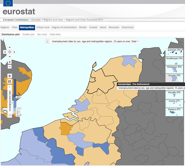Open the Data table view

[55, 34]
